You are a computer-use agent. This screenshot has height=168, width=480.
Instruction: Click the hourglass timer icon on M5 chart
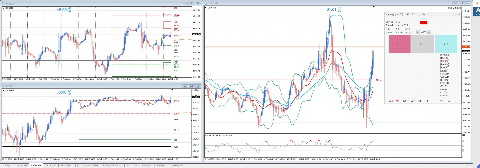coord(69,92)
